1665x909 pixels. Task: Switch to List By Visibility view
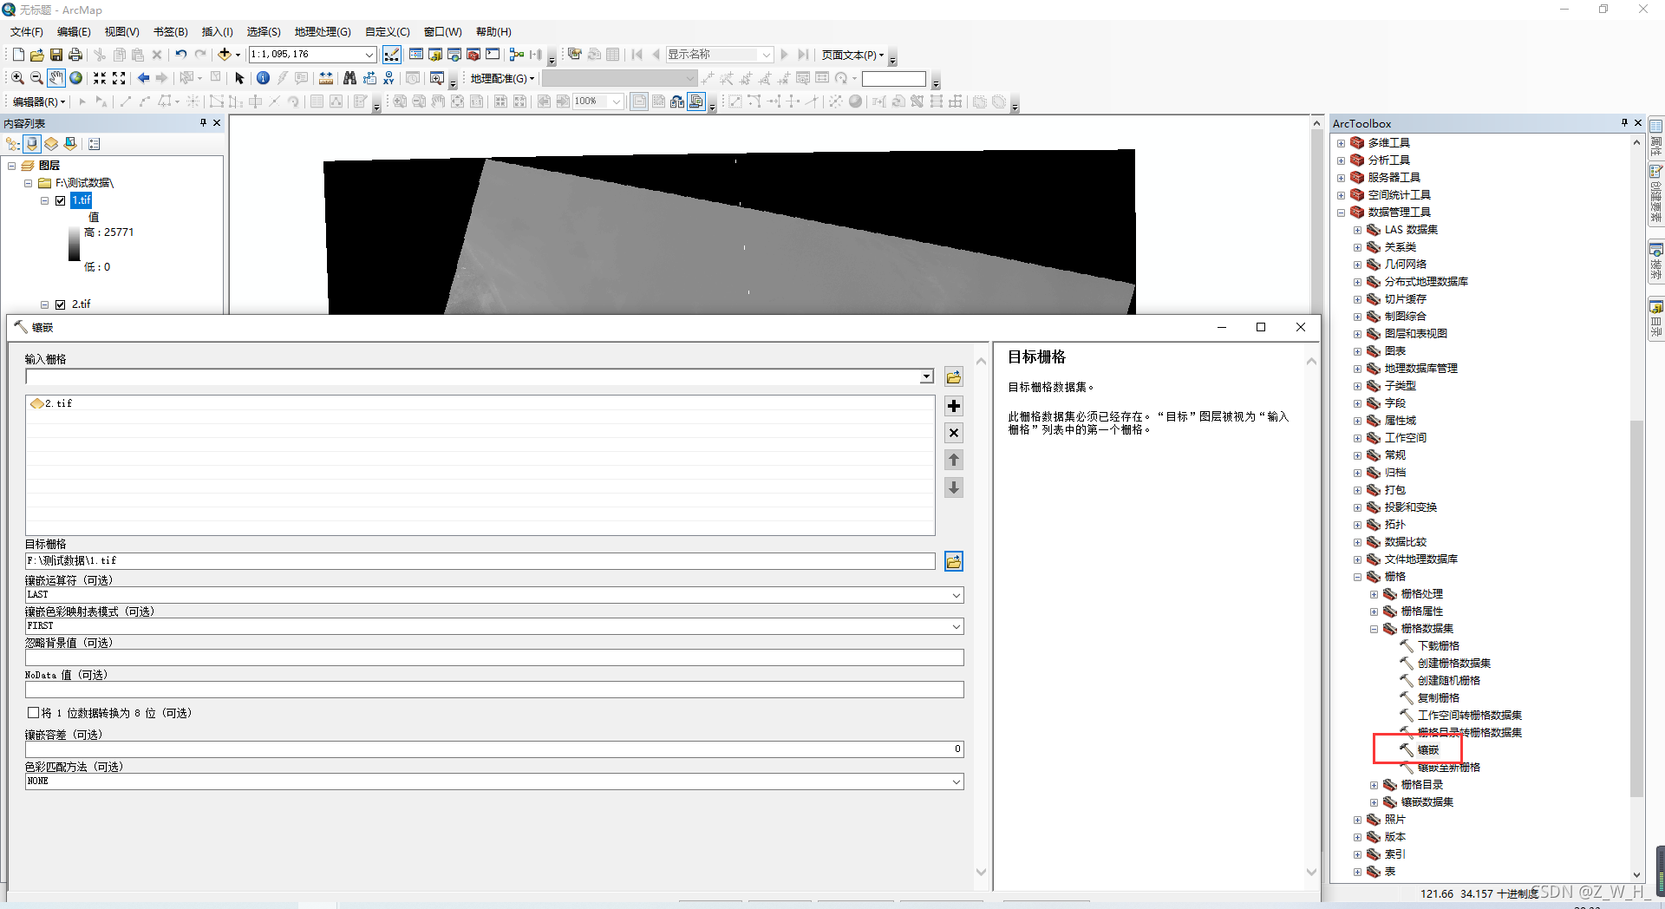pyautogui.click(x=51, y=144)
